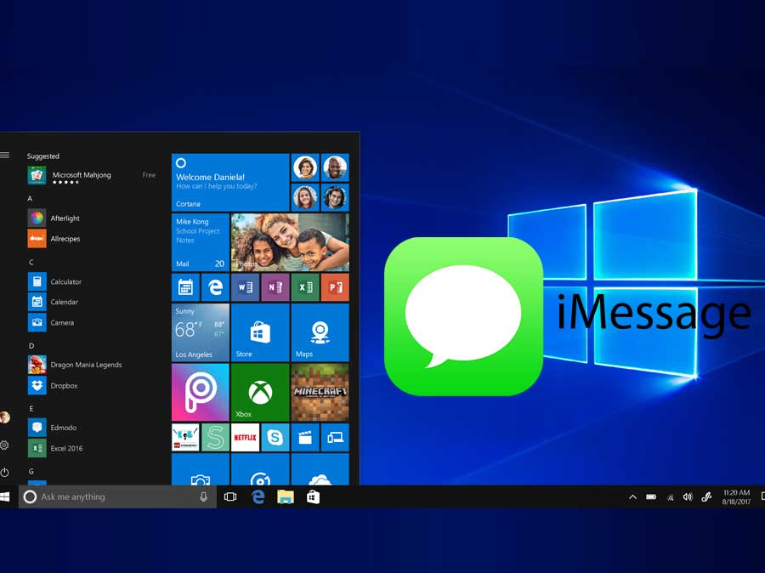765x573 pixels.
Task: Open the Calendar live tile
Action: pos(185,287)
